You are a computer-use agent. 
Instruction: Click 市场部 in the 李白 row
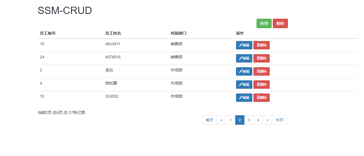pyautogui.click(x=177, y=70)
